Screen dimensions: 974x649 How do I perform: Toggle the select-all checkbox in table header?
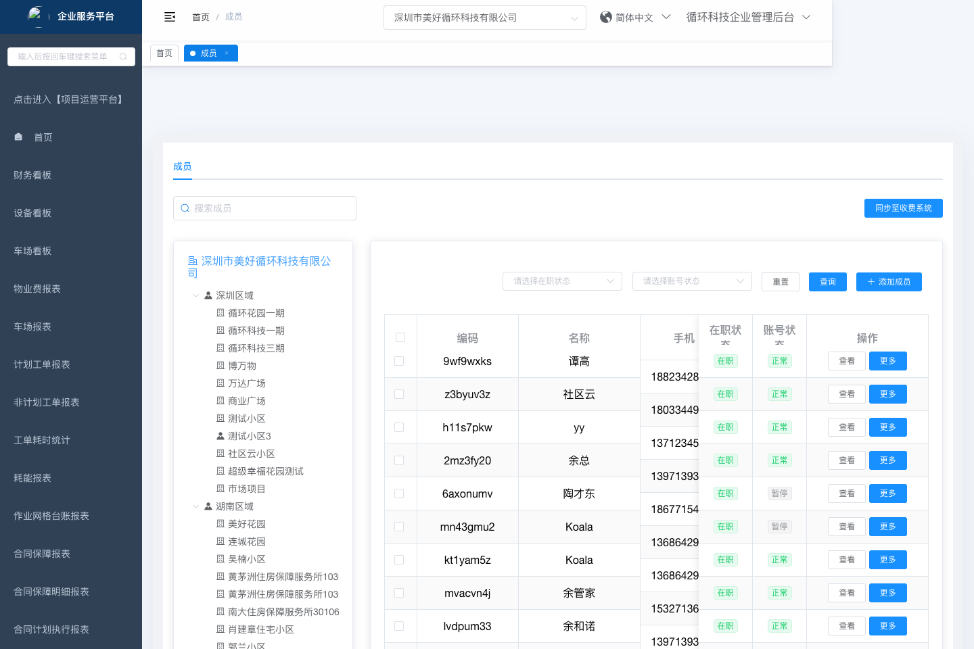point(400,337)
